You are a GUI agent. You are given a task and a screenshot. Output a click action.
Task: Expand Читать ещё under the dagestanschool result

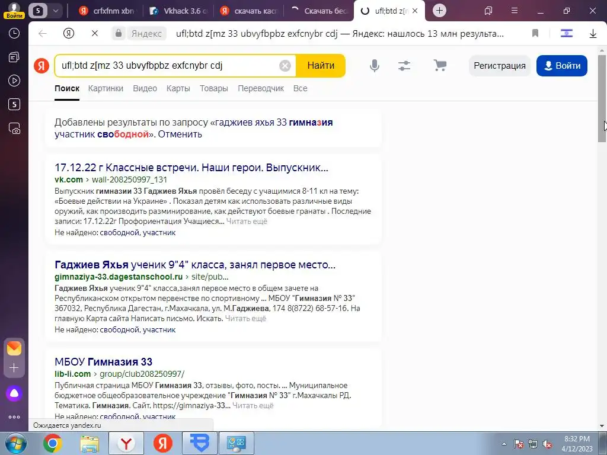pos(245,318)
